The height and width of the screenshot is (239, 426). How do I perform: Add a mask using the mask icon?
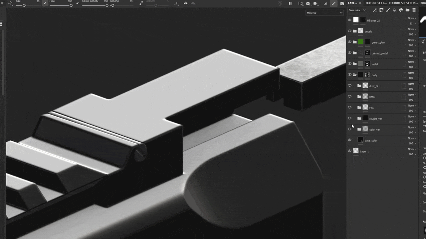[381, 10]
